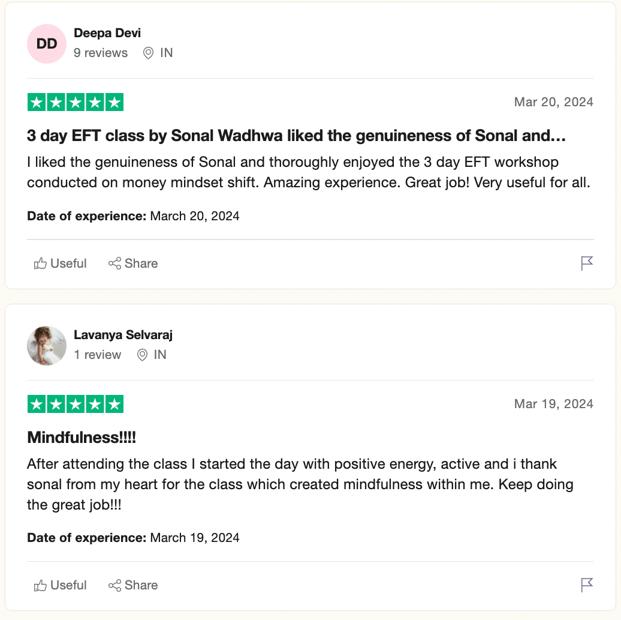
Task: Click the Lavanya Selvaraj reviewer name
Action: point(123,335)
